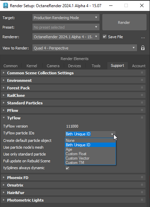Viewport: 150px width, 207px height.
Task: Expand the Photometric Lights rollout
Action: tap(4, 200)
